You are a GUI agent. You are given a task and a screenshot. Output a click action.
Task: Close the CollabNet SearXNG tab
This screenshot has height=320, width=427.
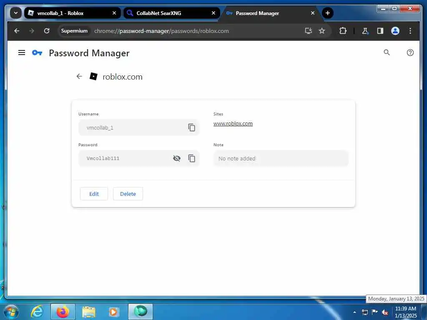pos(213,13)
